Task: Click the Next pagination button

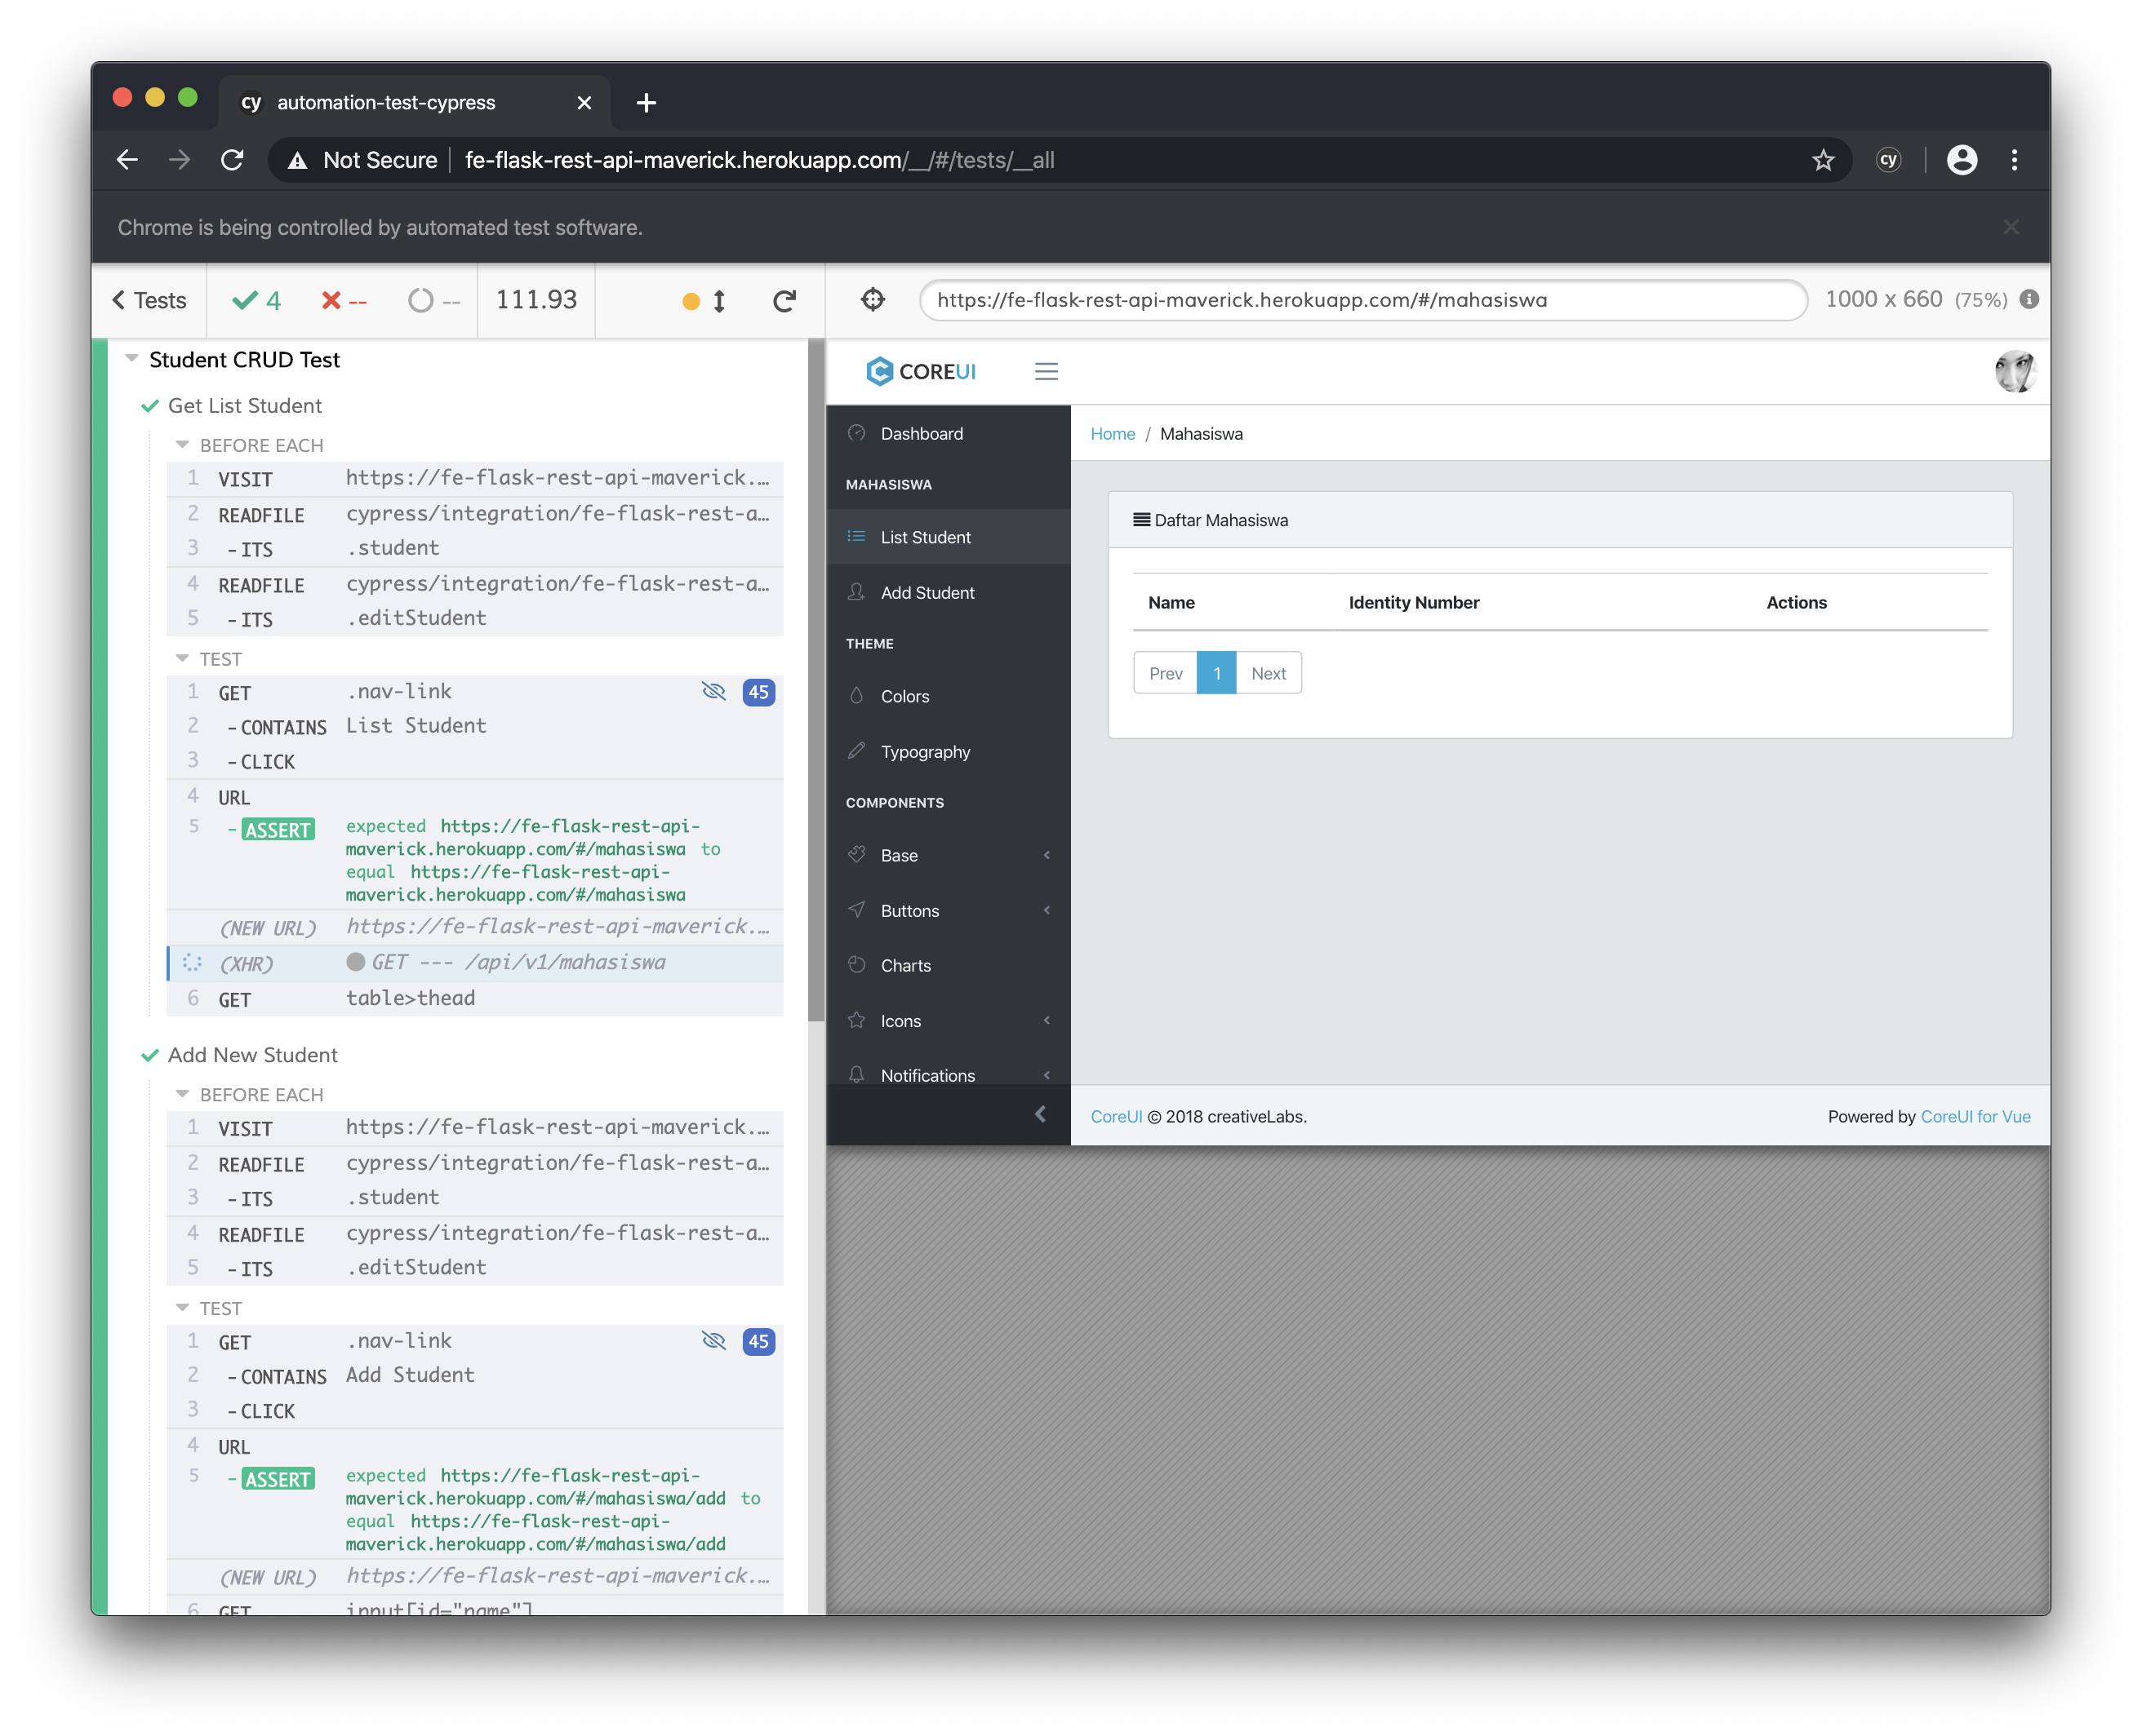Action: coord(1268,673)
